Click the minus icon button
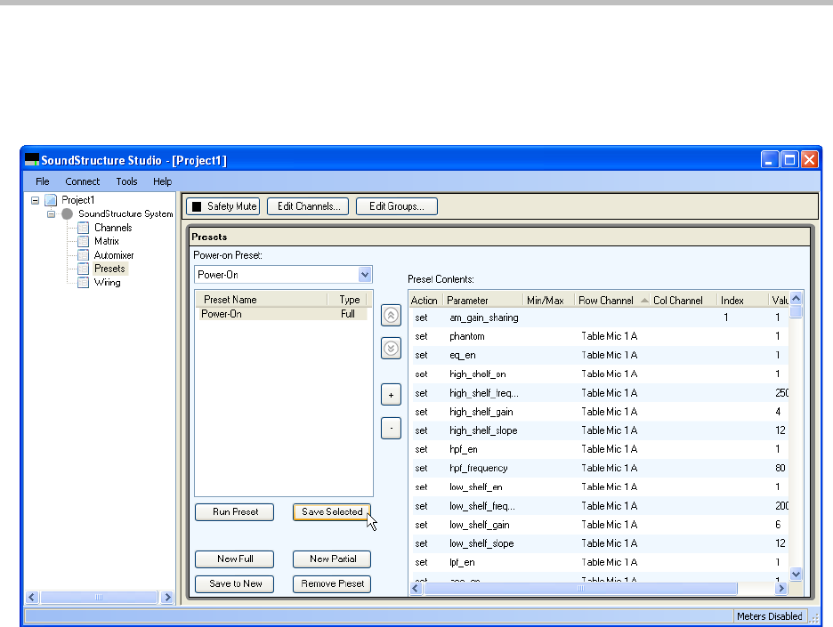833x627 pixels. (x=391, y=429)
